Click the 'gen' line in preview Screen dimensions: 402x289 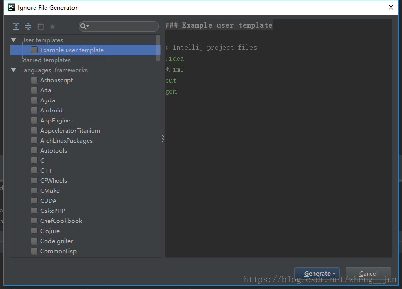(171, 91)
